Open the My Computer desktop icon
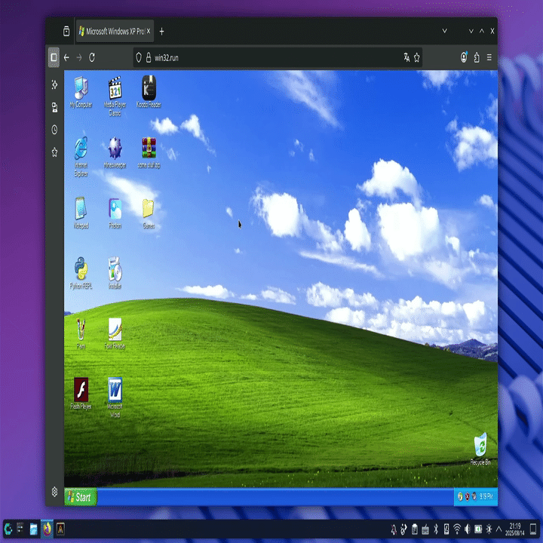543x543 pixels. (x=81, y=92)
